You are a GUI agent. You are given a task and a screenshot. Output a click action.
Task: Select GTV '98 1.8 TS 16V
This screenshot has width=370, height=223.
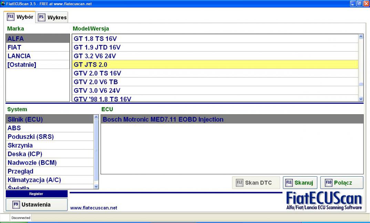pos(215,98)
